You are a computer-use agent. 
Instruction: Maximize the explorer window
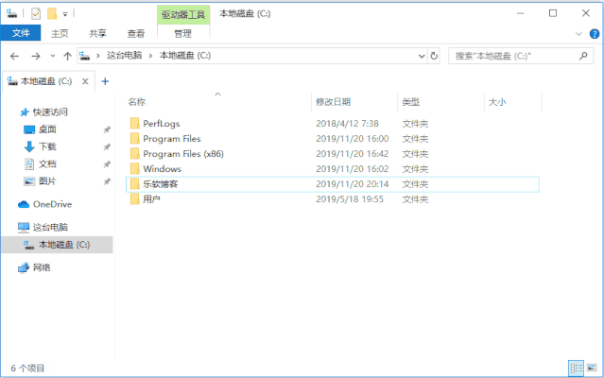[553, 13]
